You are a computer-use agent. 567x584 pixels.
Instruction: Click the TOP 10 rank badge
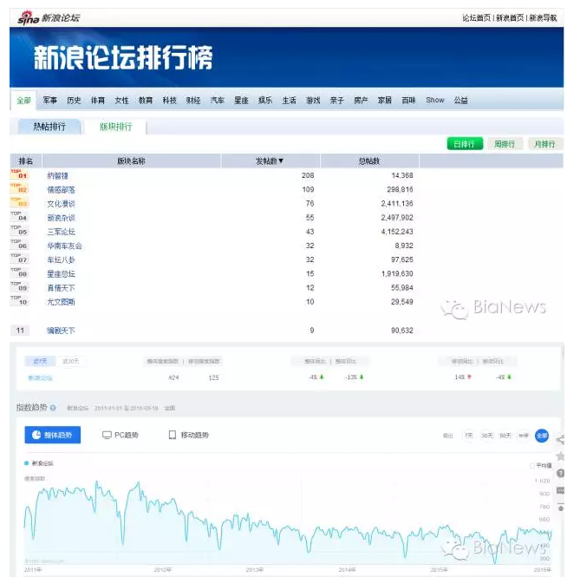19,301
